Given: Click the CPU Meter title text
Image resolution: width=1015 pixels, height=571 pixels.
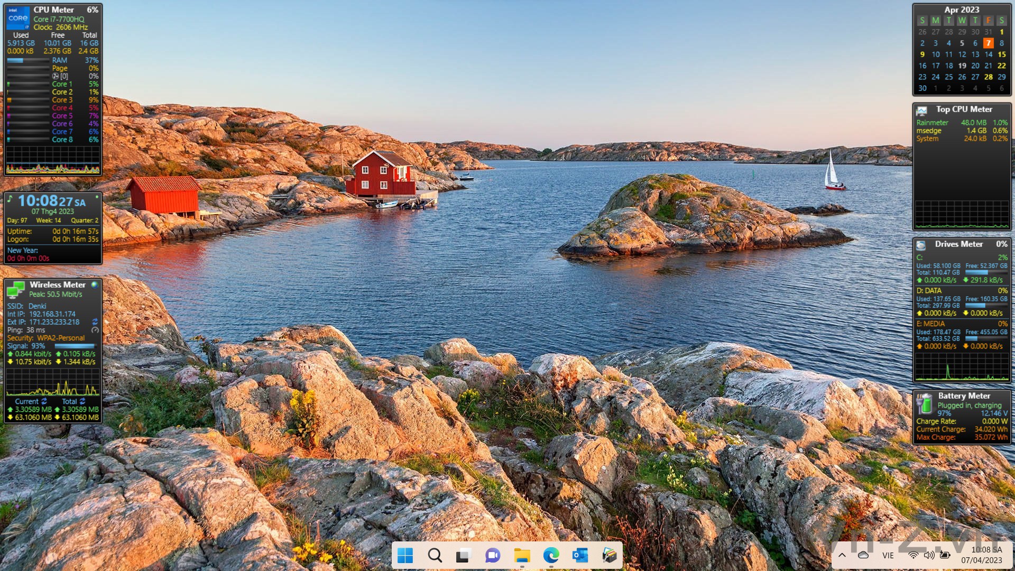Looking at the screenshot, I should point(53,10).
